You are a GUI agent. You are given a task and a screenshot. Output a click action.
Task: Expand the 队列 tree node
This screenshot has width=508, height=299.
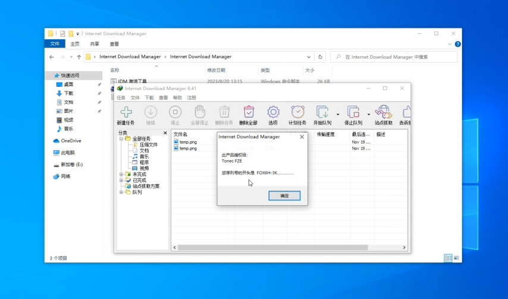(x=121, y=192)
